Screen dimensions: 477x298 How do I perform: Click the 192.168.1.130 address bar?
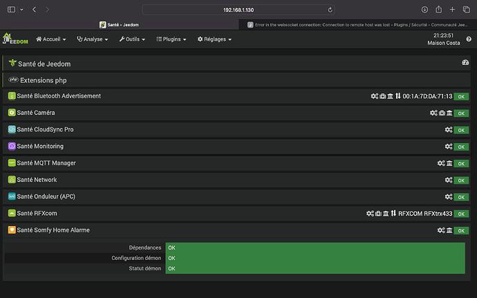(238, 10)
